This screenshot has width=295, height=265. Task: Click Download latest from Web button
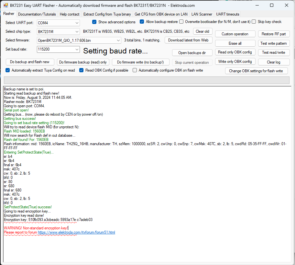(x=188, y=40)
